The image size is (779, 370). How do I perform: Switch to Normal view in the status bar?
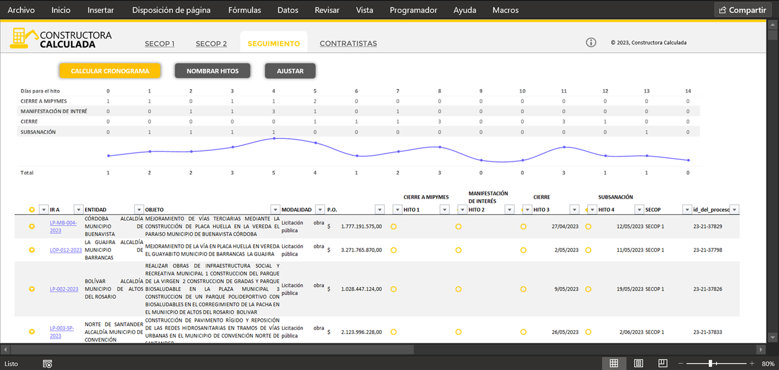(x=613, y=364)
